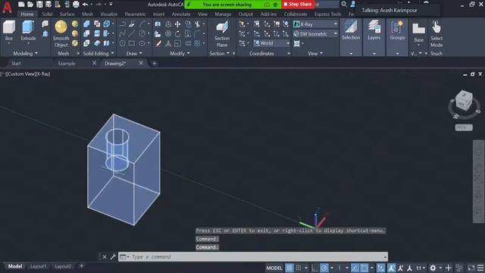Close the Drawing2 tab
Image resolution: width=485 pixels, height=273 pixels.
(x=141, y=63)
